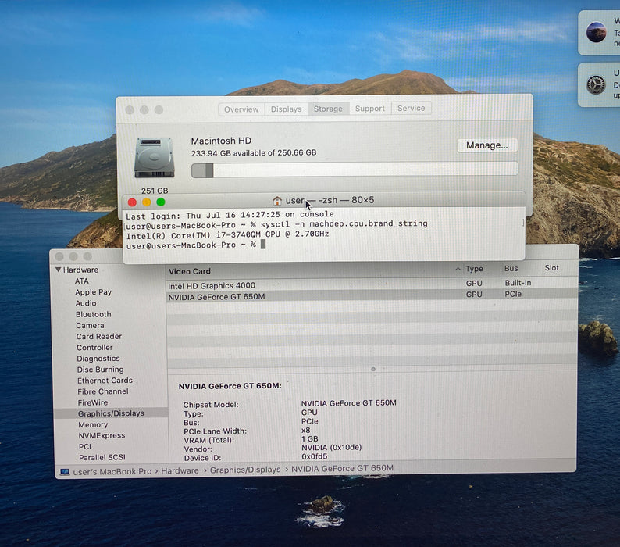Select Camera in the sidebar
Image resolution: width=620 pixels, height=547 pixels.
point(90,325)
